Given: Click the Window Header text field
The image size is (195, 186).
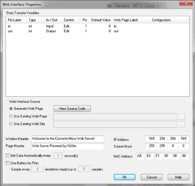Looking at the screenshot, I should (67, 139).
